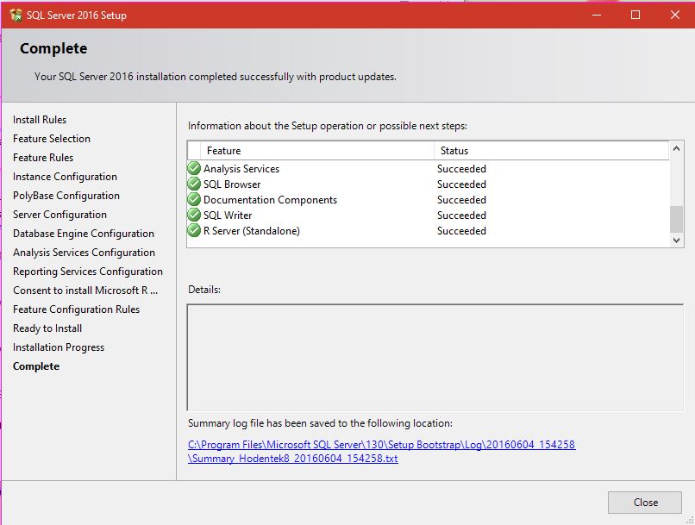This screenshot has width=695, height=525.
Task: Click the green check icon for SQL Writer
Action: tap(194, 215)
